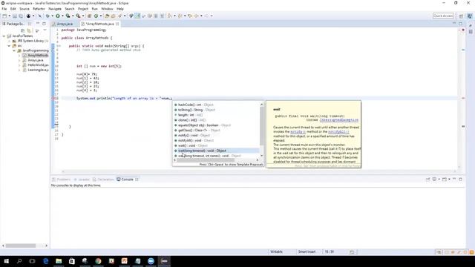This screenshot has height=267, width=475.
Task: Click the Save All toolbar icon
Action: pos(21,16)
